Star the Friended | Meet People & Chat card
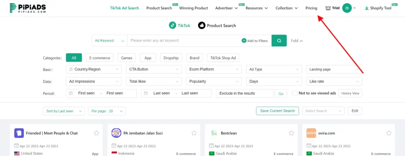405x156 pixels. (97, 133)
